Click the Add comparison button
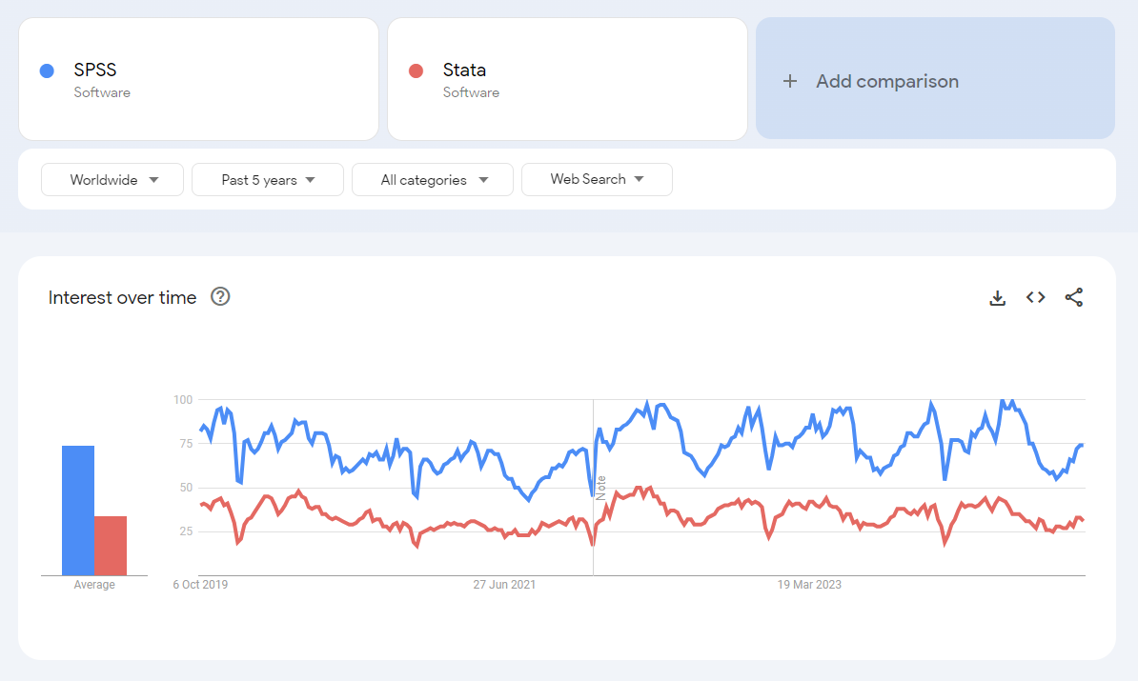The image size is (1138, 681). [x=935, y=81]
